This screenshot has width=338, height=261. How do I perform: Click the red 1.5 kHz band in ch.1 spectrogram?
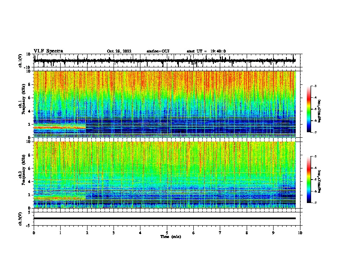[60, 128]
